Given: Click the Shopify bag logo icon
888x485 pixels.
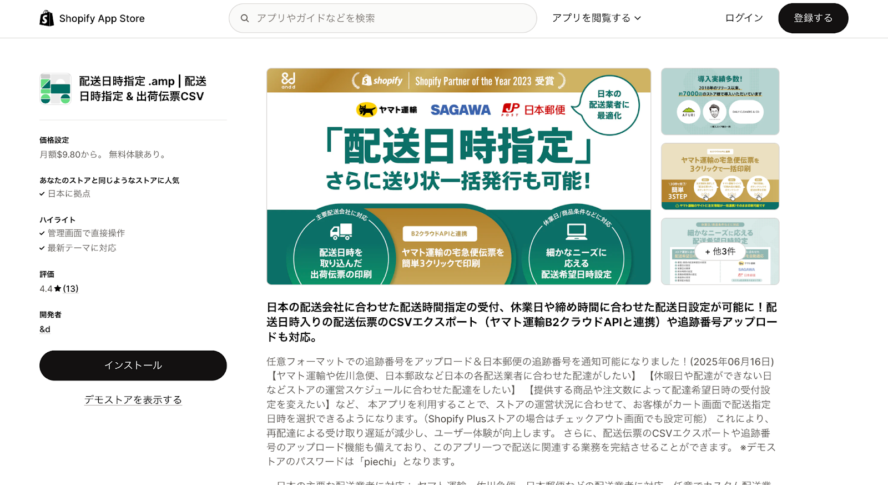Looking at the screenshot, I should (x=47, y=18).
